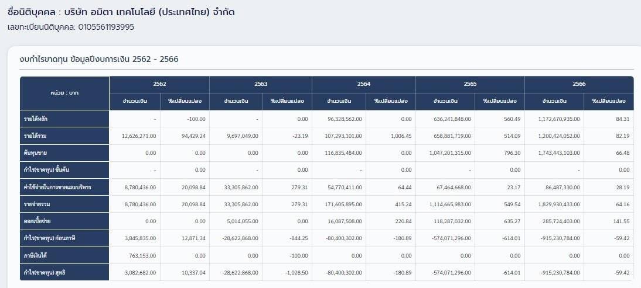The width and height of the screenshot is (641, 288).
Task: Select -915,230,784.00 in the กำไร(ขาดทุน) สุทธิ row
Action: (560, 273)
